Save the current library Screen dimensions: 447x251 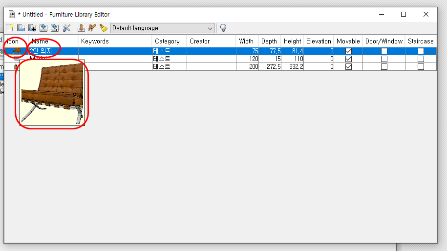pyautogui.click(x=43, y=28)
